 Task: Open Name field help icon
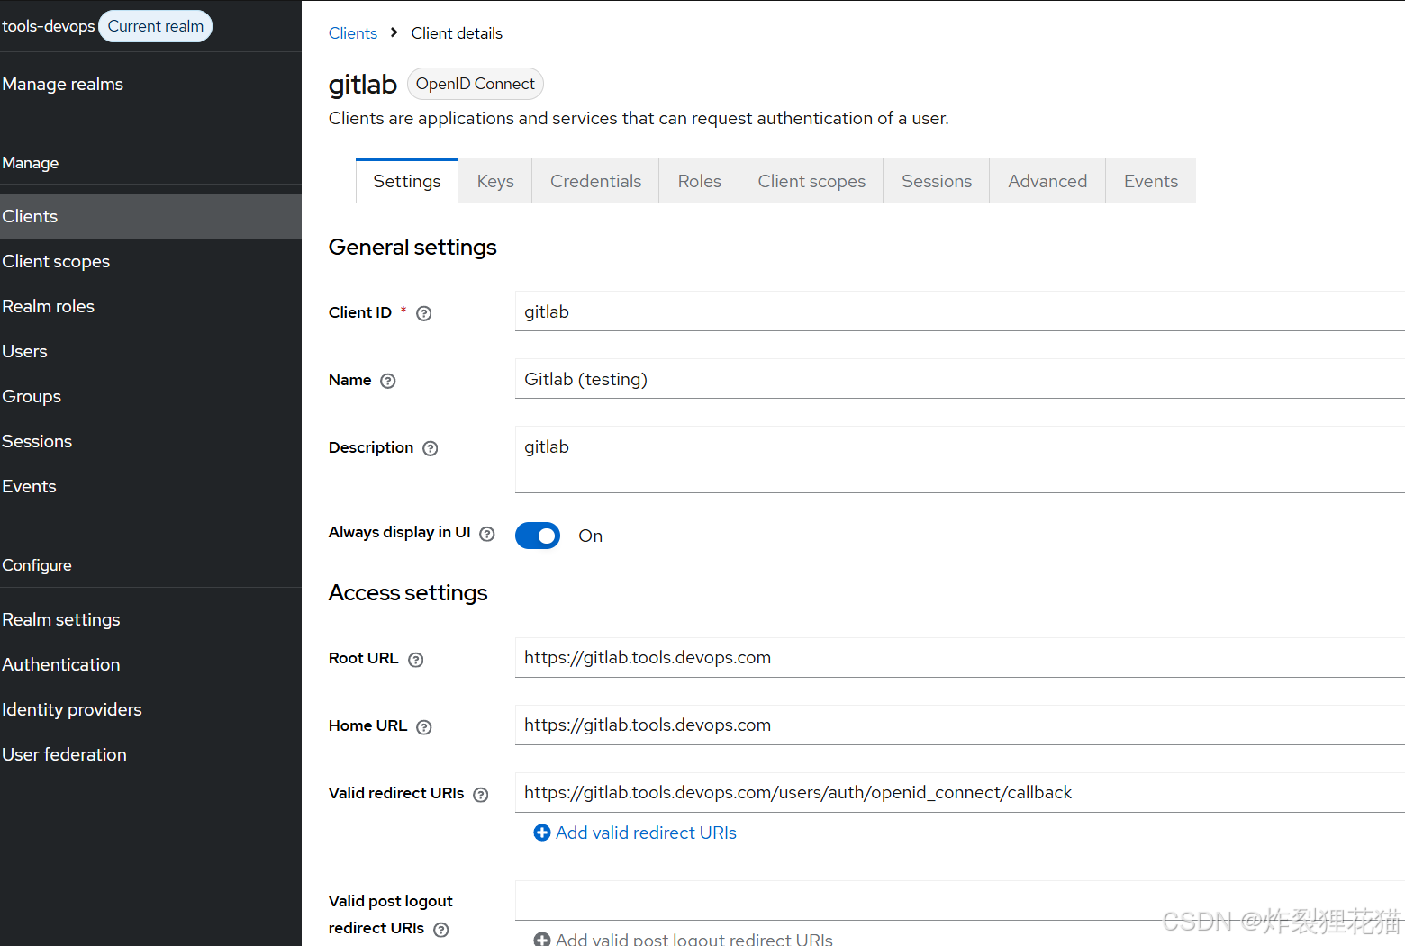click(388, 381)
